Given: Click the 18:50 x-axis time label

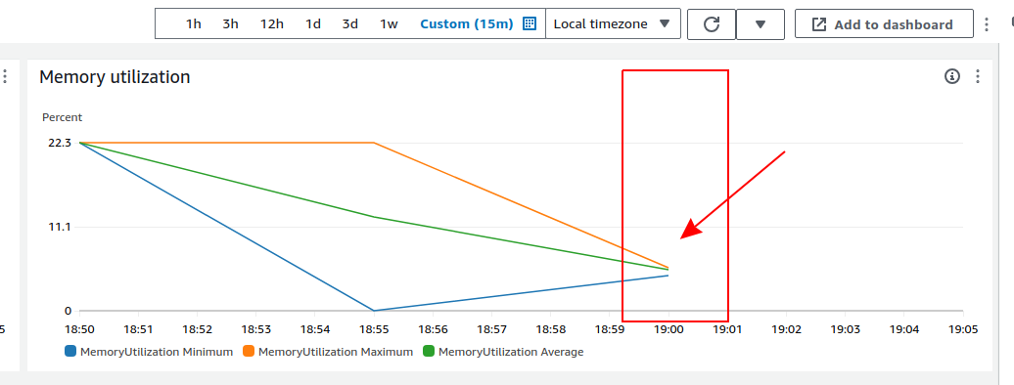Looking at the screenshot, I should tap(79, 329).
